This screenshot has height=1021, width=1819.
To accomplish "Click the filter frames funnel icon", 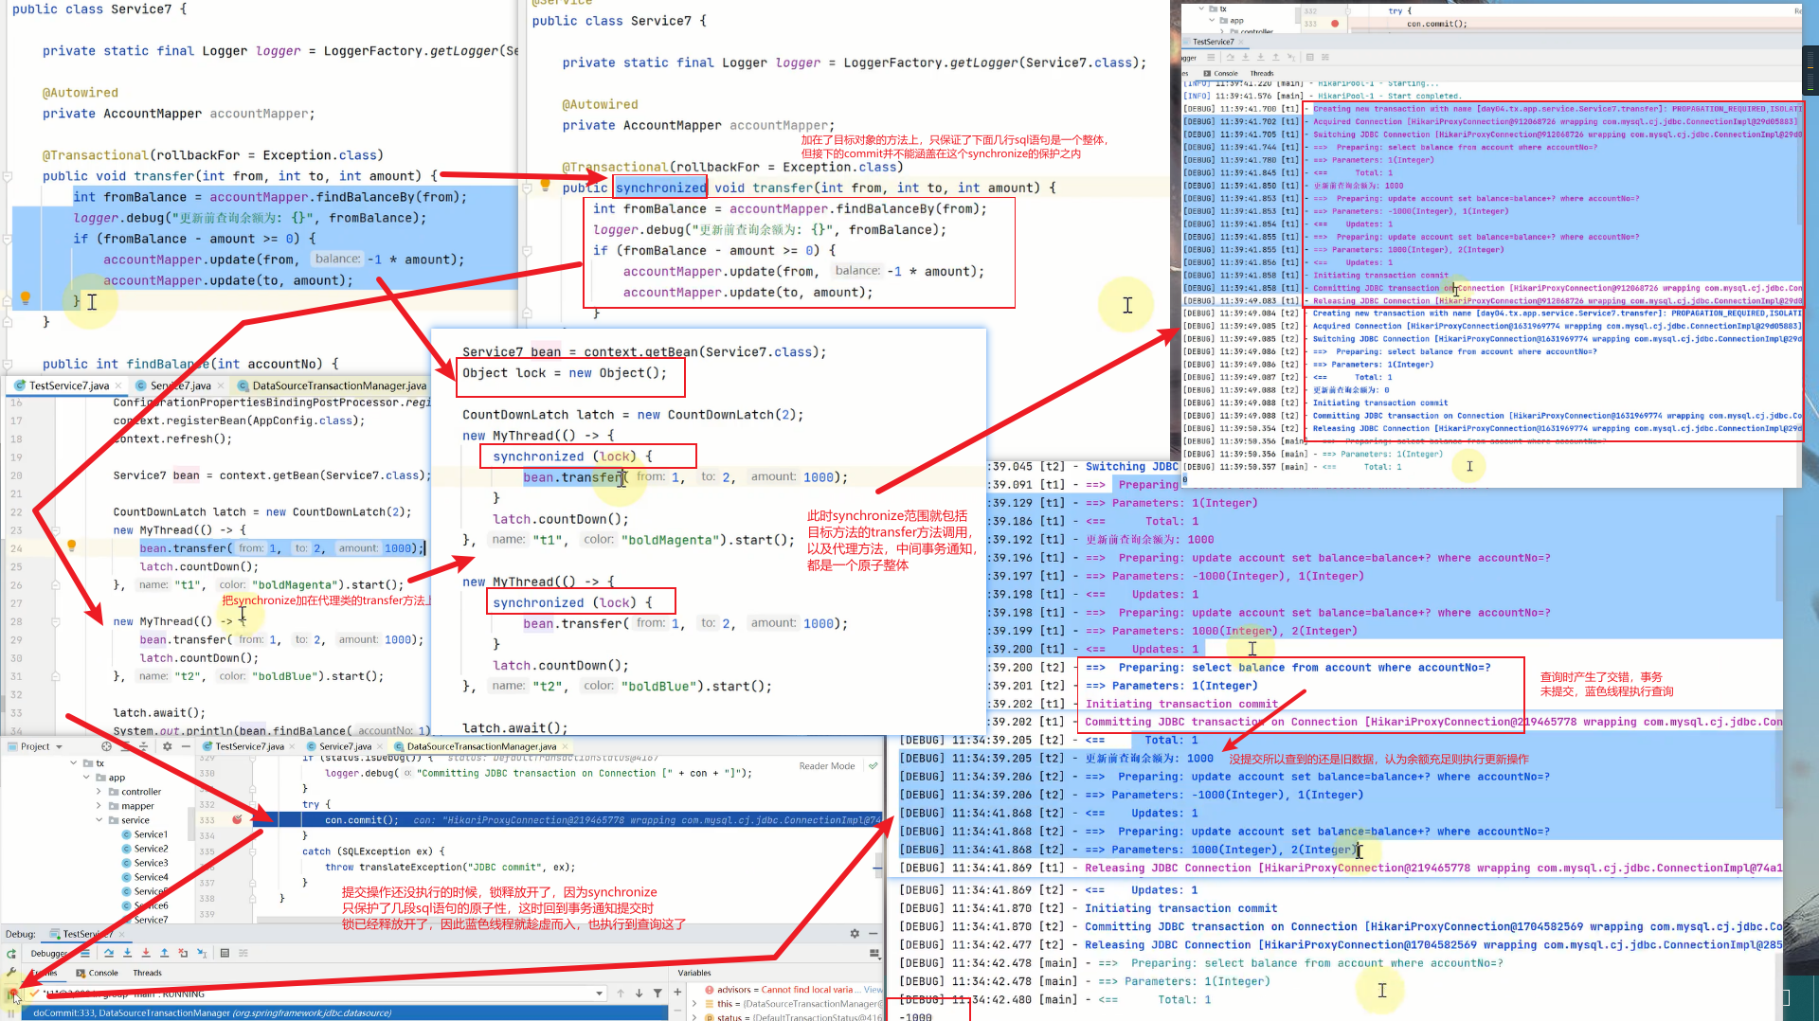I will tap(659, 993).
